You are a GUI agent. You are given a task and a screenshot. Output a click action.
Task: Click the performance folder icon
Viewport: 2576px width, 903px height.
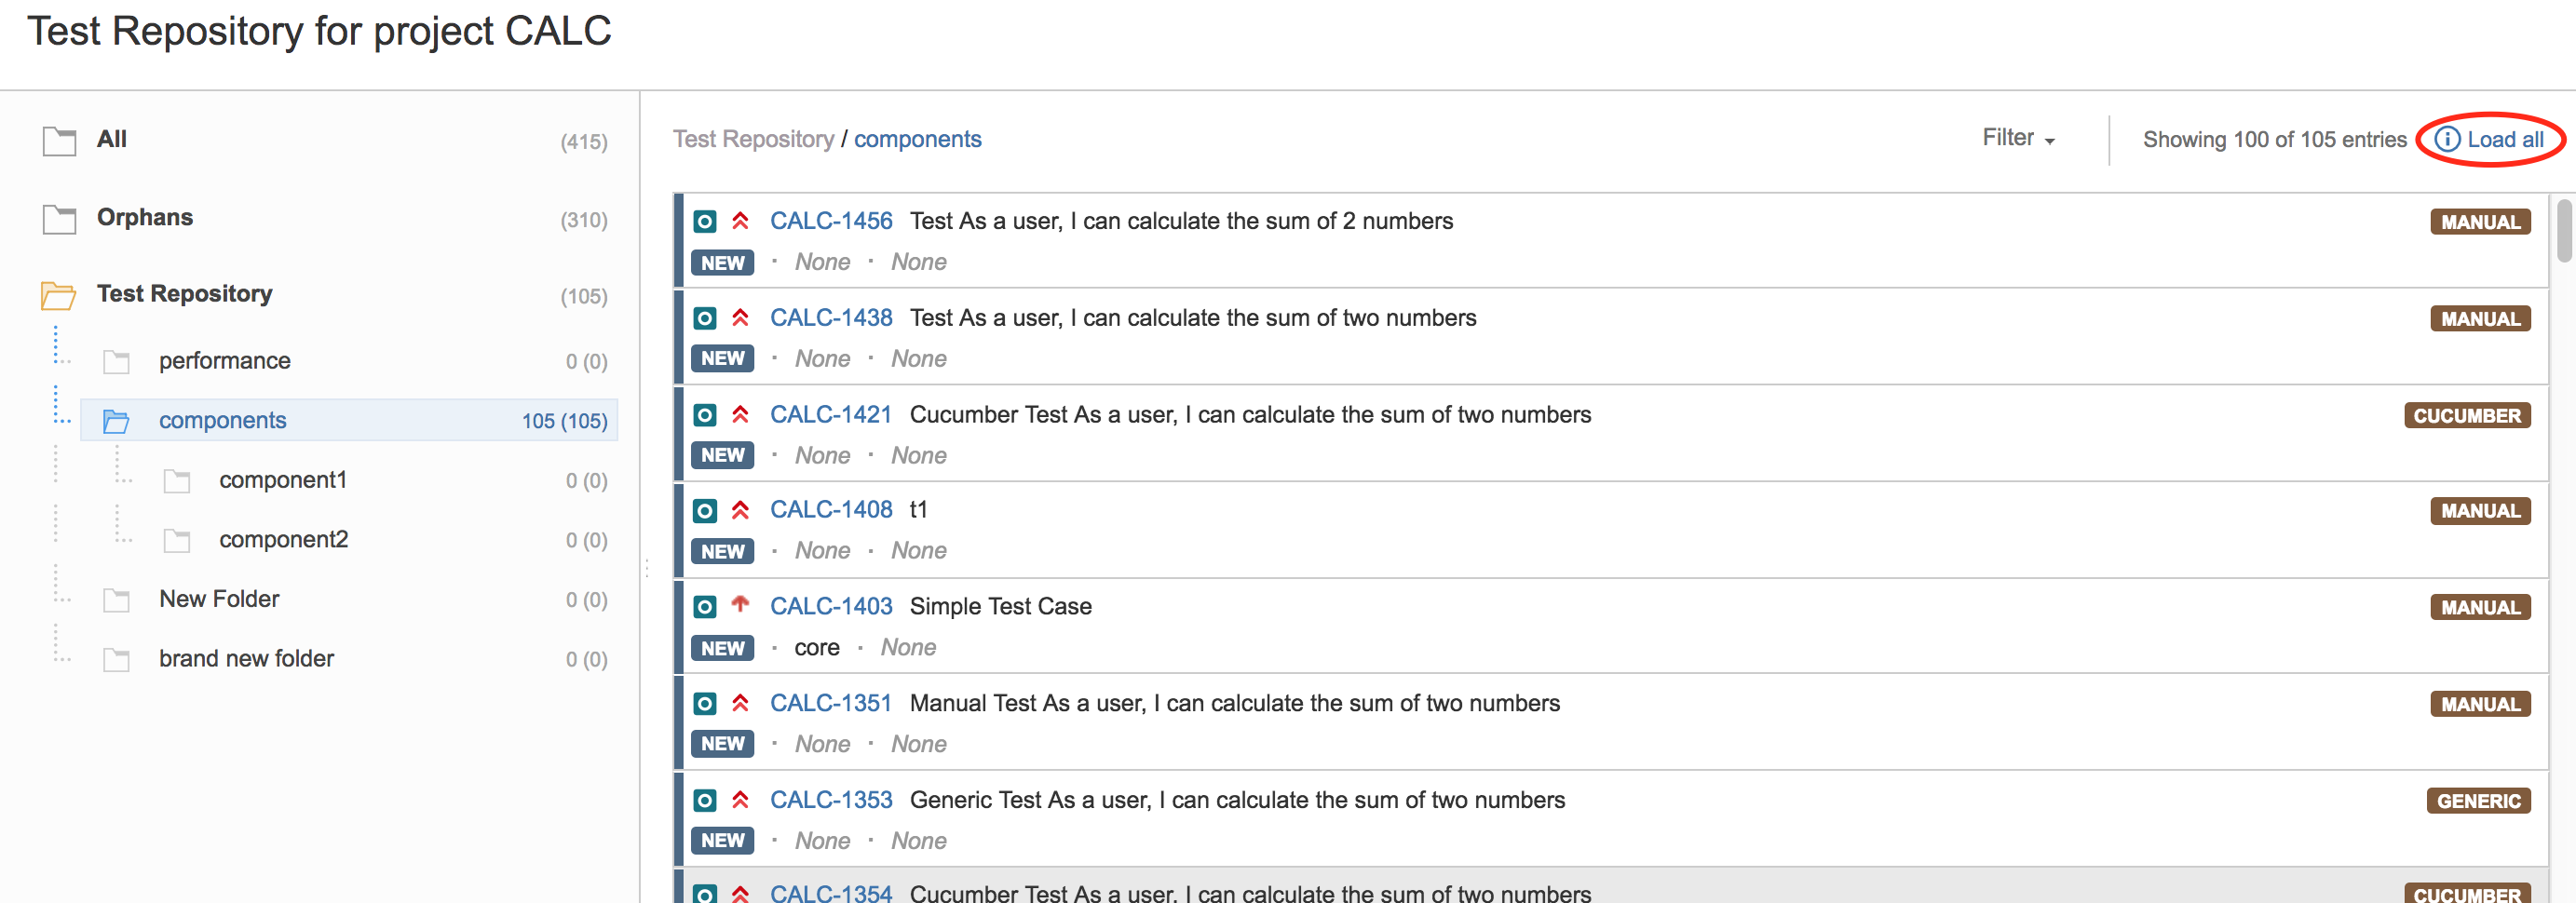click(117, 361)
